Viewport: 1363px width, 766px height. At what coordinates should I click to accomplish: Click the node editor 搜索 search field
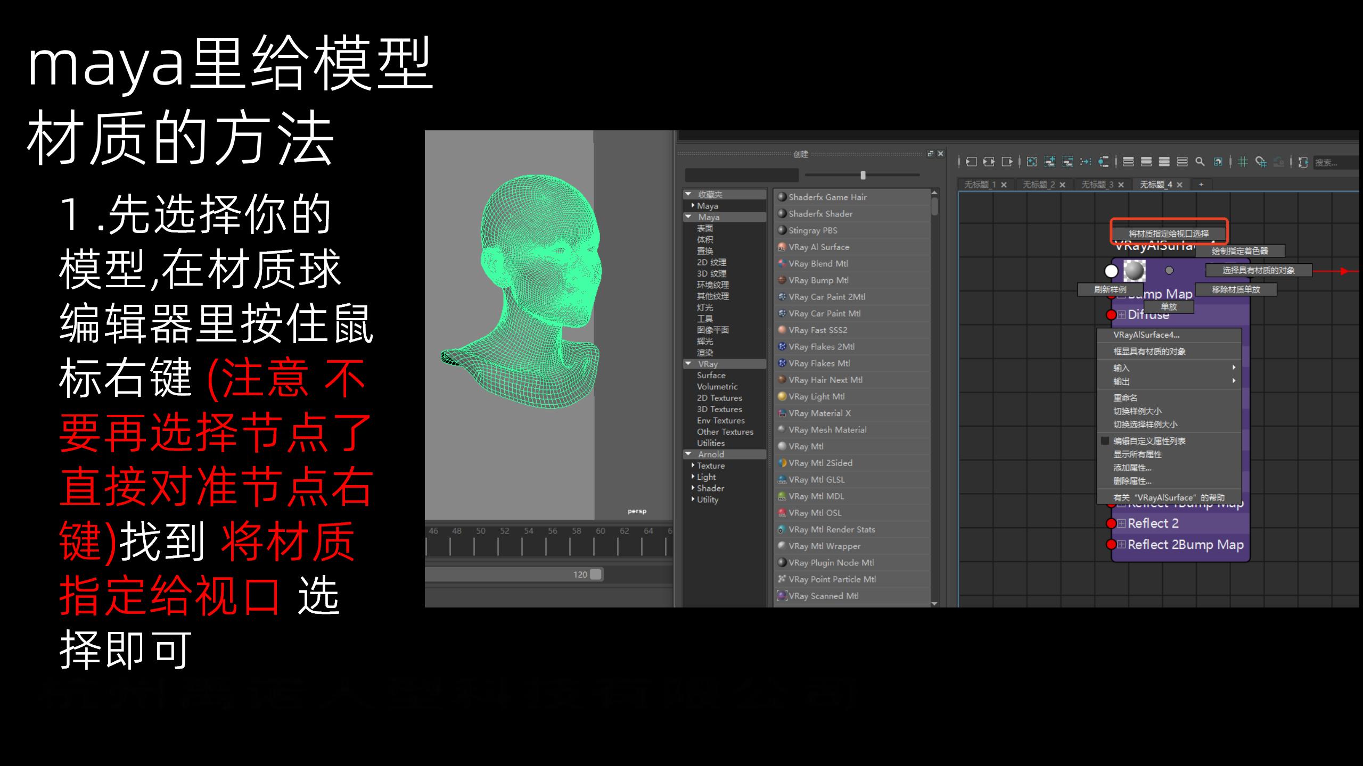(1336, 162)
